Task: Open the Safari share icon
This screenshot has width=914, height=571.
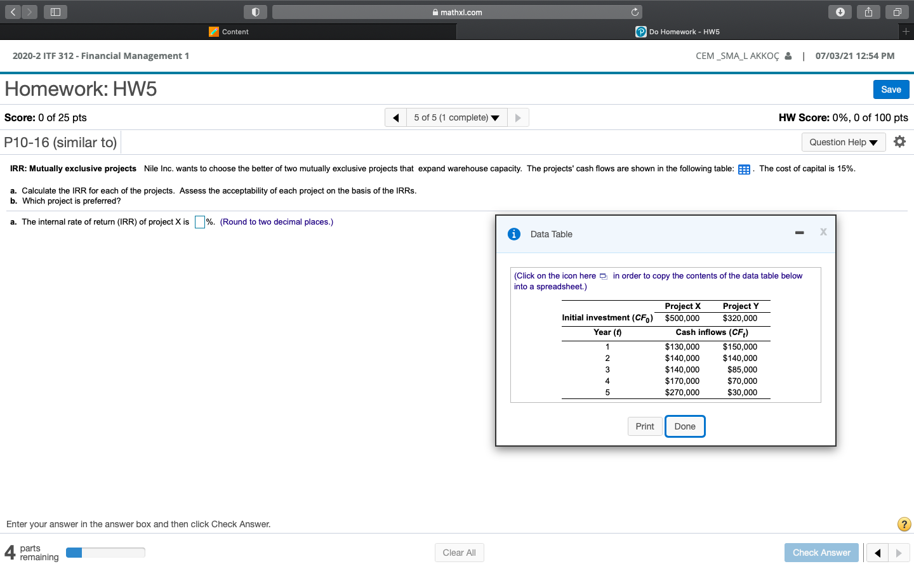Action: (868, 11)
